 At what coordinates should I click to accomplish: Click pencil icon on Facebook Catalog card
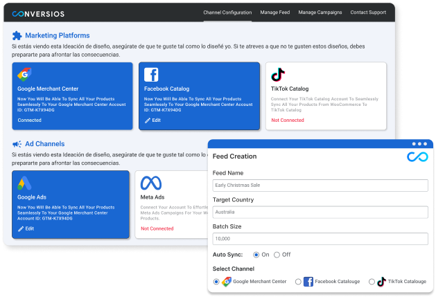(148, 120)
